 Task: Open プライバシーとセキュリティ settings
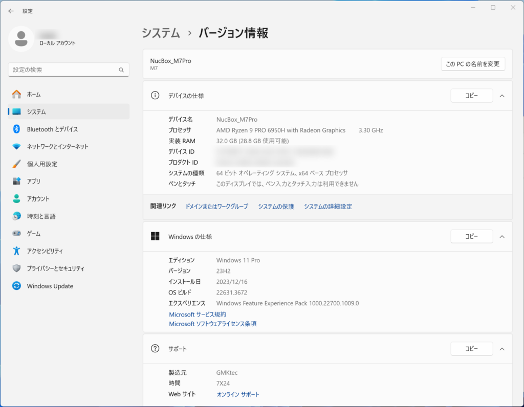pos(69,268)
